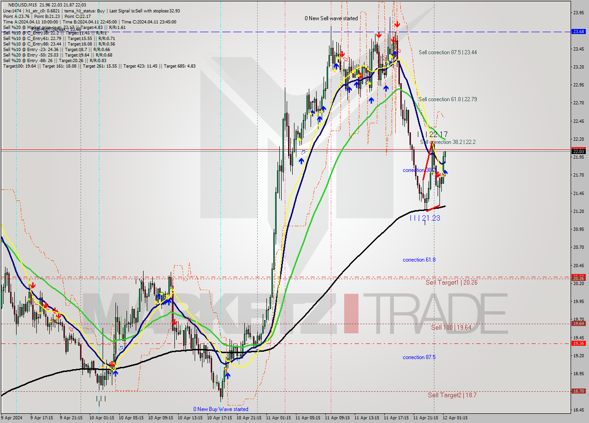This screenshot has width=589, height=423.
Task: Click current price tag 22.03 on axis
Action: click(x=578, y=151)
